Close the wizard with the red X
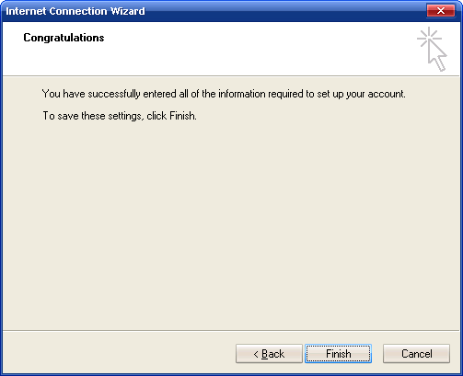This screenshot has height=376, width=463. 441,11
